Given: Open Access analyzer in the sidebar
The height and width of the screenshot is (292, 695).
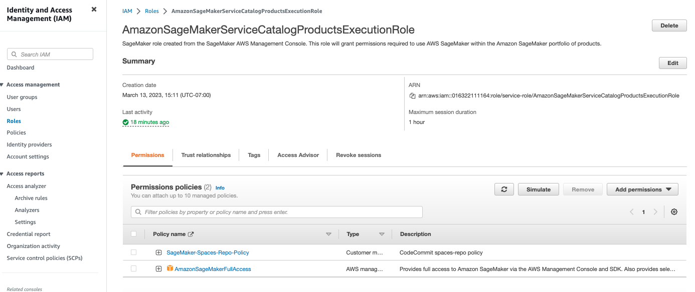Looking at the screenshot, I should (x=26, y=186).
